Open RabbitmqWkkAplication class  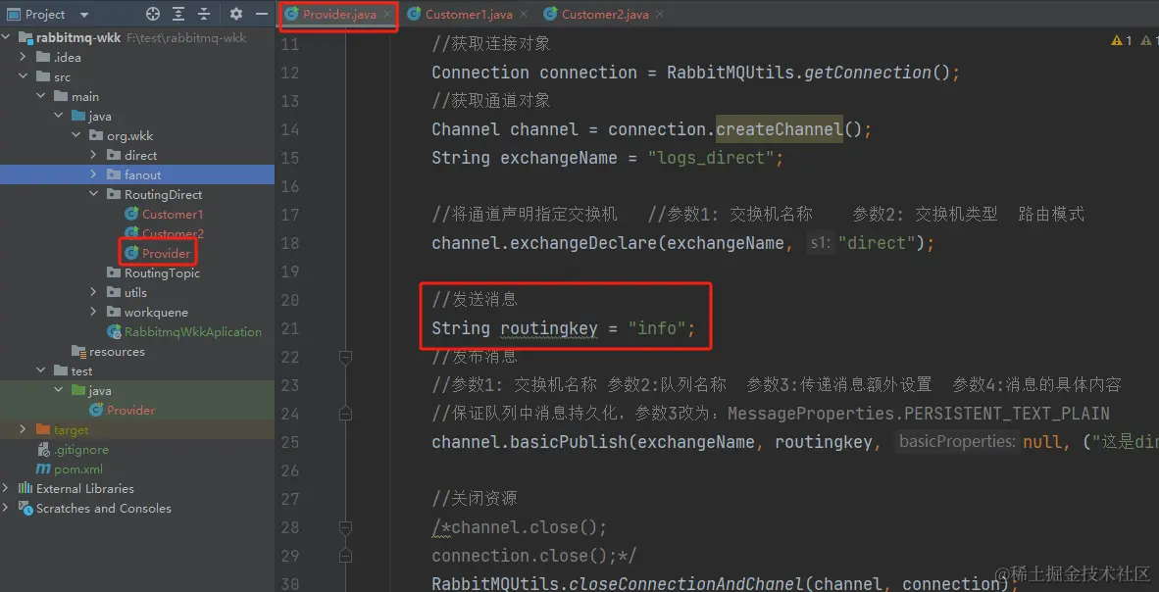[x=193, y=332]
